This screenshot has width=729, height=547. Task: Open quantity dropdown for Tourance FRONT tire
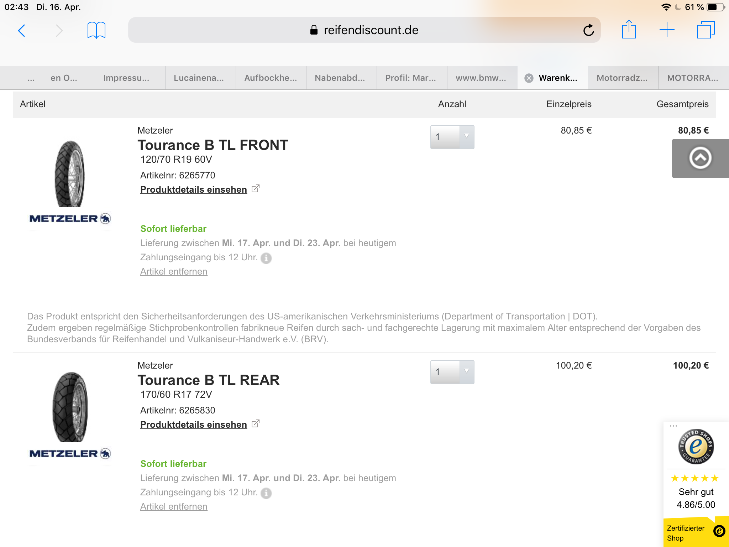point(452,137)
